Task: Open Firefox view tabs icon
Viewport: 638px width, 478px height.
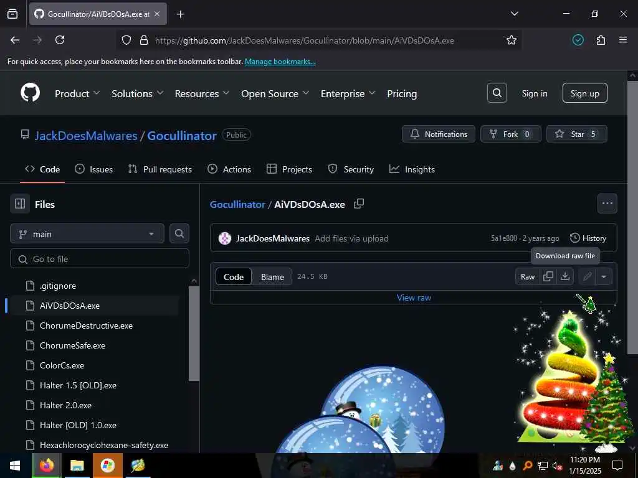Action: pos(12,14)
